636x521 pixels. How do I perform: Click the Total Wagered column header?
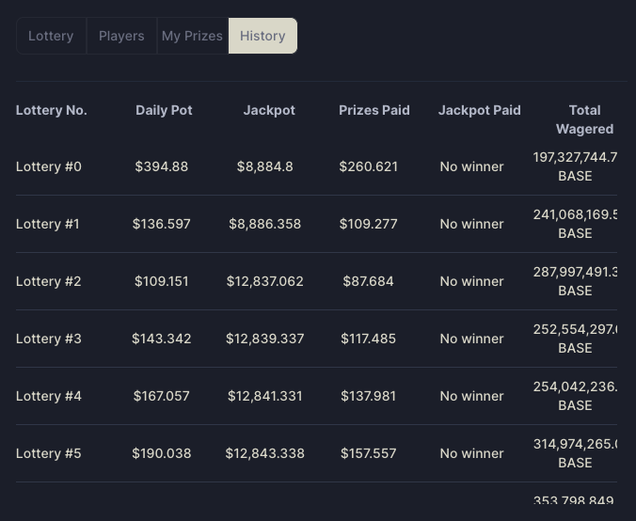click(x=584, y=119)
